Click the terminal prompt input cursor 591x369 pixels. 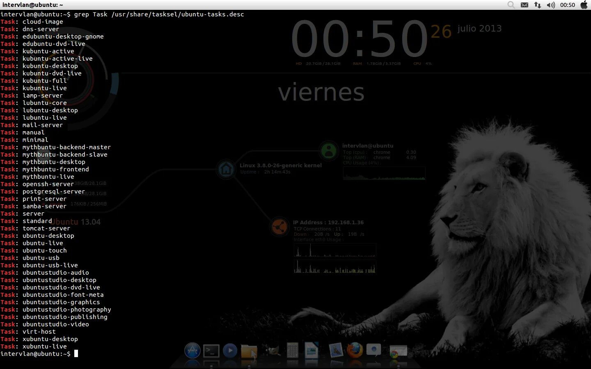click(x=76, y=353)
